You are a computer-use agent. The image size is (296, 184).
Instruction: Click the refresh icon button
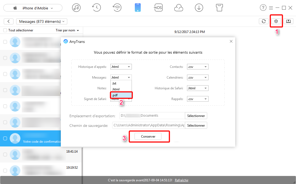click(x=264, y=21)
